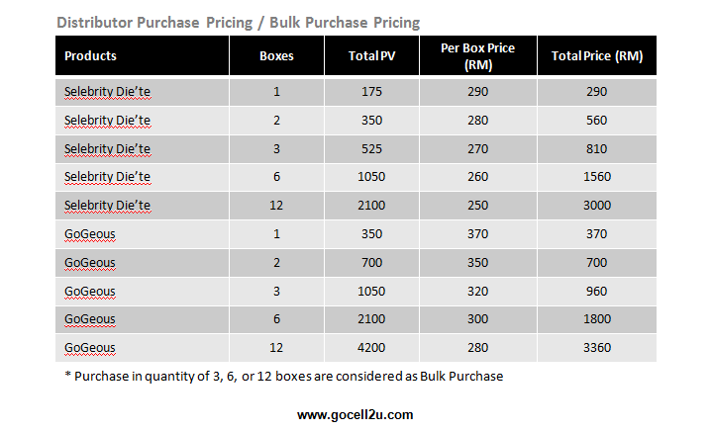712x432 pixels.
Task: Select the 525 Total PV cell
Action: tap(372, 149)
